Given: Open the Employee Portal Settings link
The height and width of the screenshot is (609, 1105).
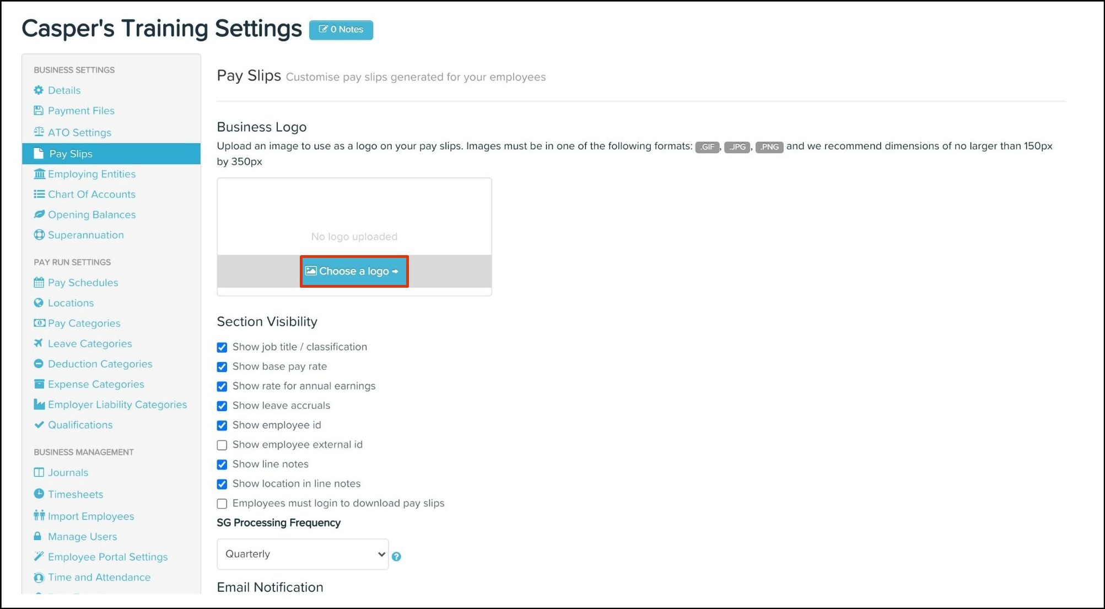Looking at the screenshot, I should [x=107, y=557].
